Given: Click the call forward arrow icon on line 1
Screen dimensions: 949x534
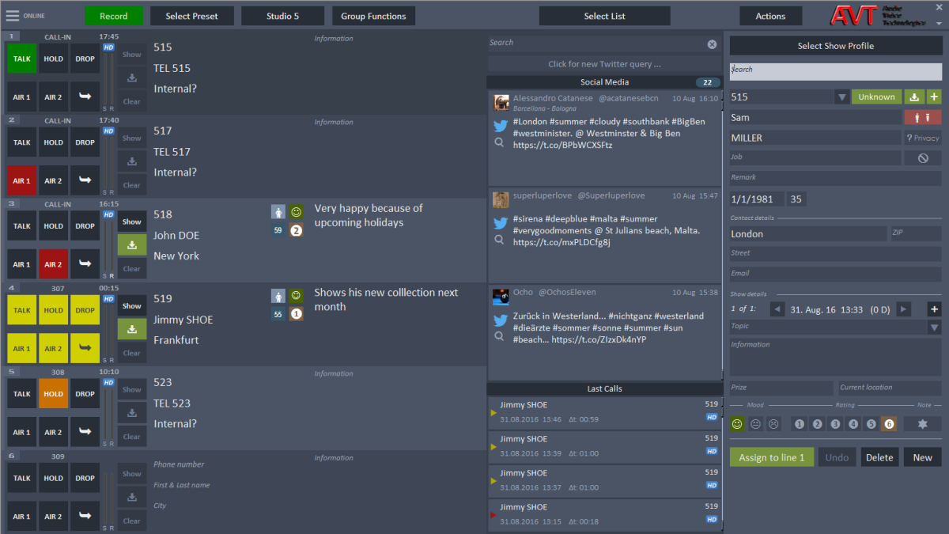Looking at the screenshot, I should (x=85, y=97).
